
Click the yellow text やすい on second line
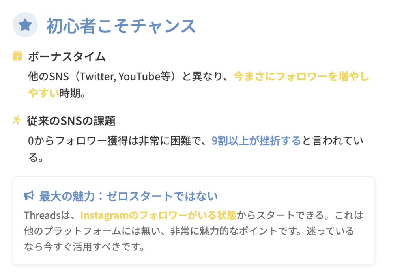(x=43, y=93)
